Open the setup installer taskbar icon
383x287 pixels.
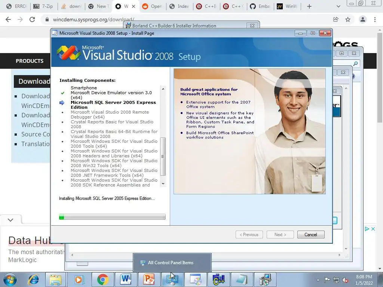(265, 280)
